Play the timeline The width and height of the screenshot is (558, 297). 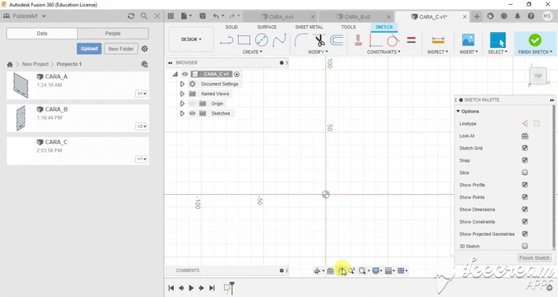[x=191, y=288]
